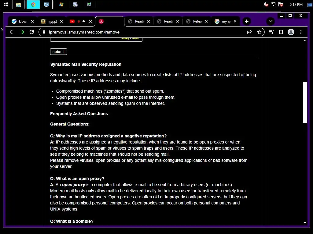
Task: Open the profile avatar menu
Action: [x=291, y=32]
